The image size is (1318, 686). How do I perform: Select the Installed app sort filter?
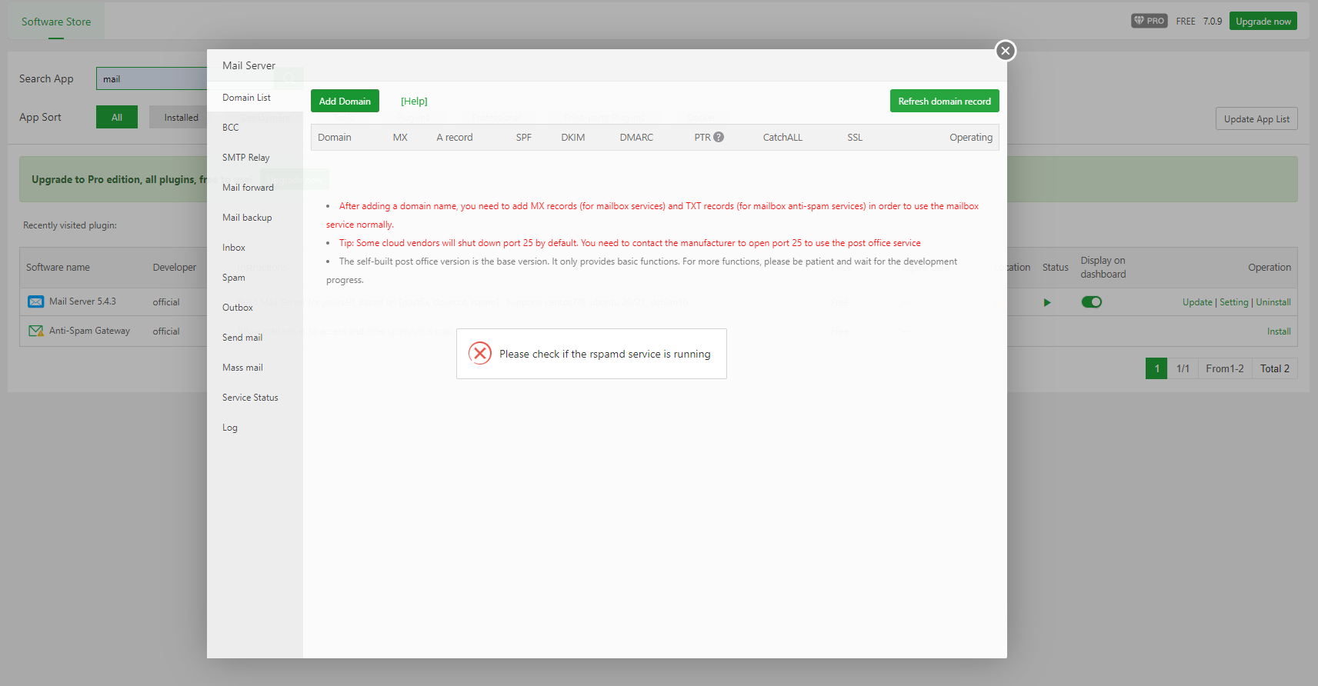(x=181, y=117)
